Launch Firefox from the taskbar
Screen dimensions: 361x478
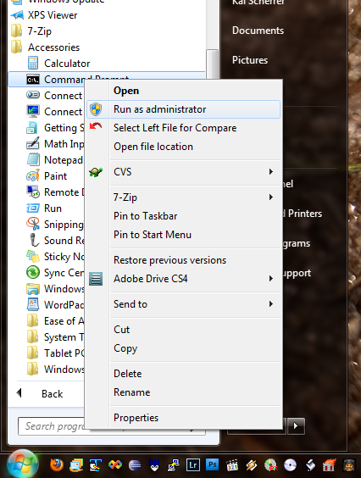[x=57, y=465]
